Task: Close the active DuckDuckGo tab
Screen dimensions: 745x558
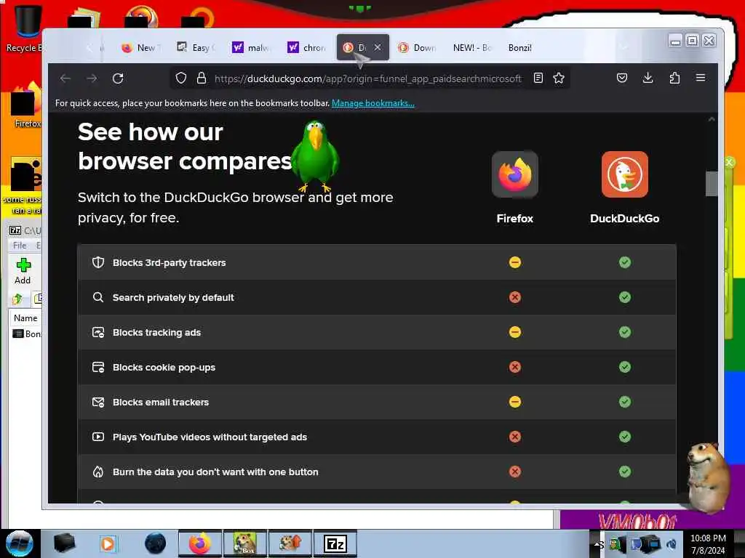Action: [x=378, y=47]
